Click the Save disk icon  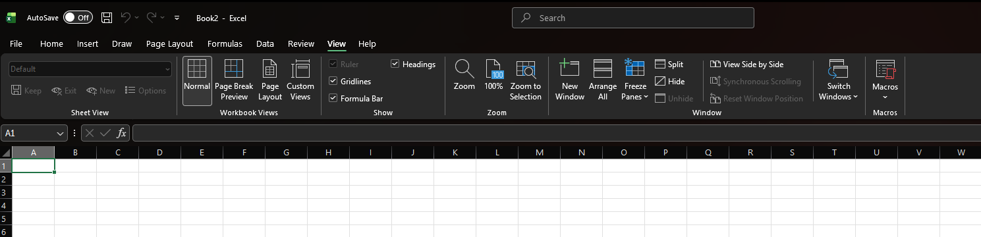click(x=107, y=18)
